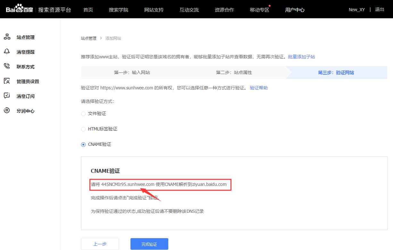
Task: Open the 网站支持 nav menu
Action: pos(154,10)
